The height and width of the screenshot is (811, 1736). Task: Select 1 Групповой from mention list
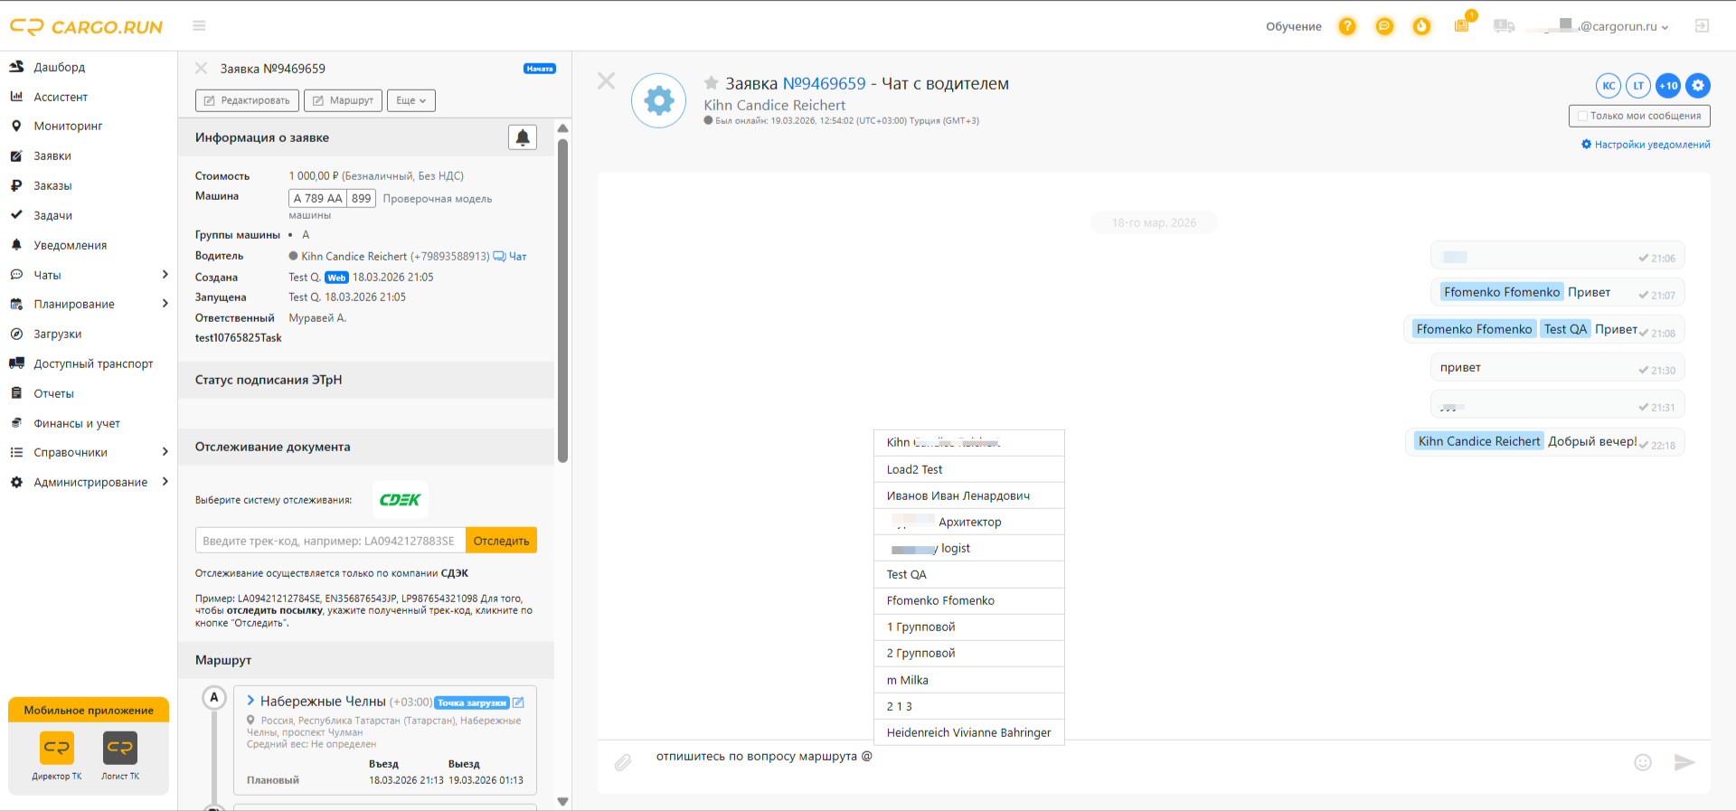pos(969,627)
